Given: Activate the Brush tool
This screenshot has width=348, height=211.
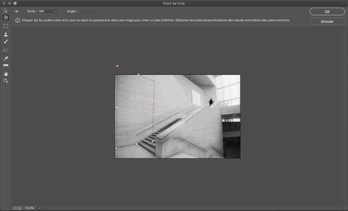Looking at the screenshot, I should pyautogui.click(x=6, y=42).
